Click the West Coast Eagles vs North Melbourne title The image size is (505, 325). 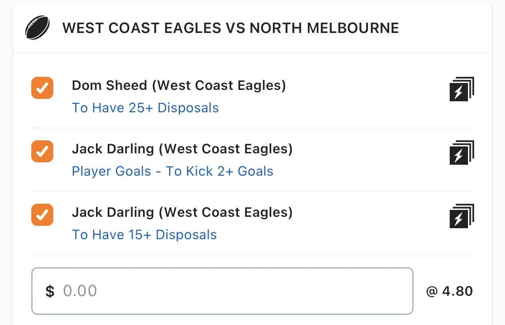[x=231, y=28]
